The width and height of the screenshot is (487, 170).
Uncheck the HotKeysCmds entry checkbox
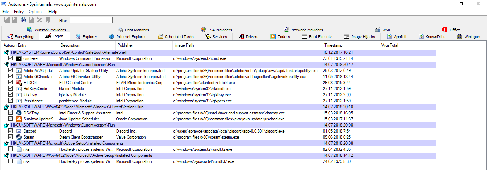(x=11, y=89)
